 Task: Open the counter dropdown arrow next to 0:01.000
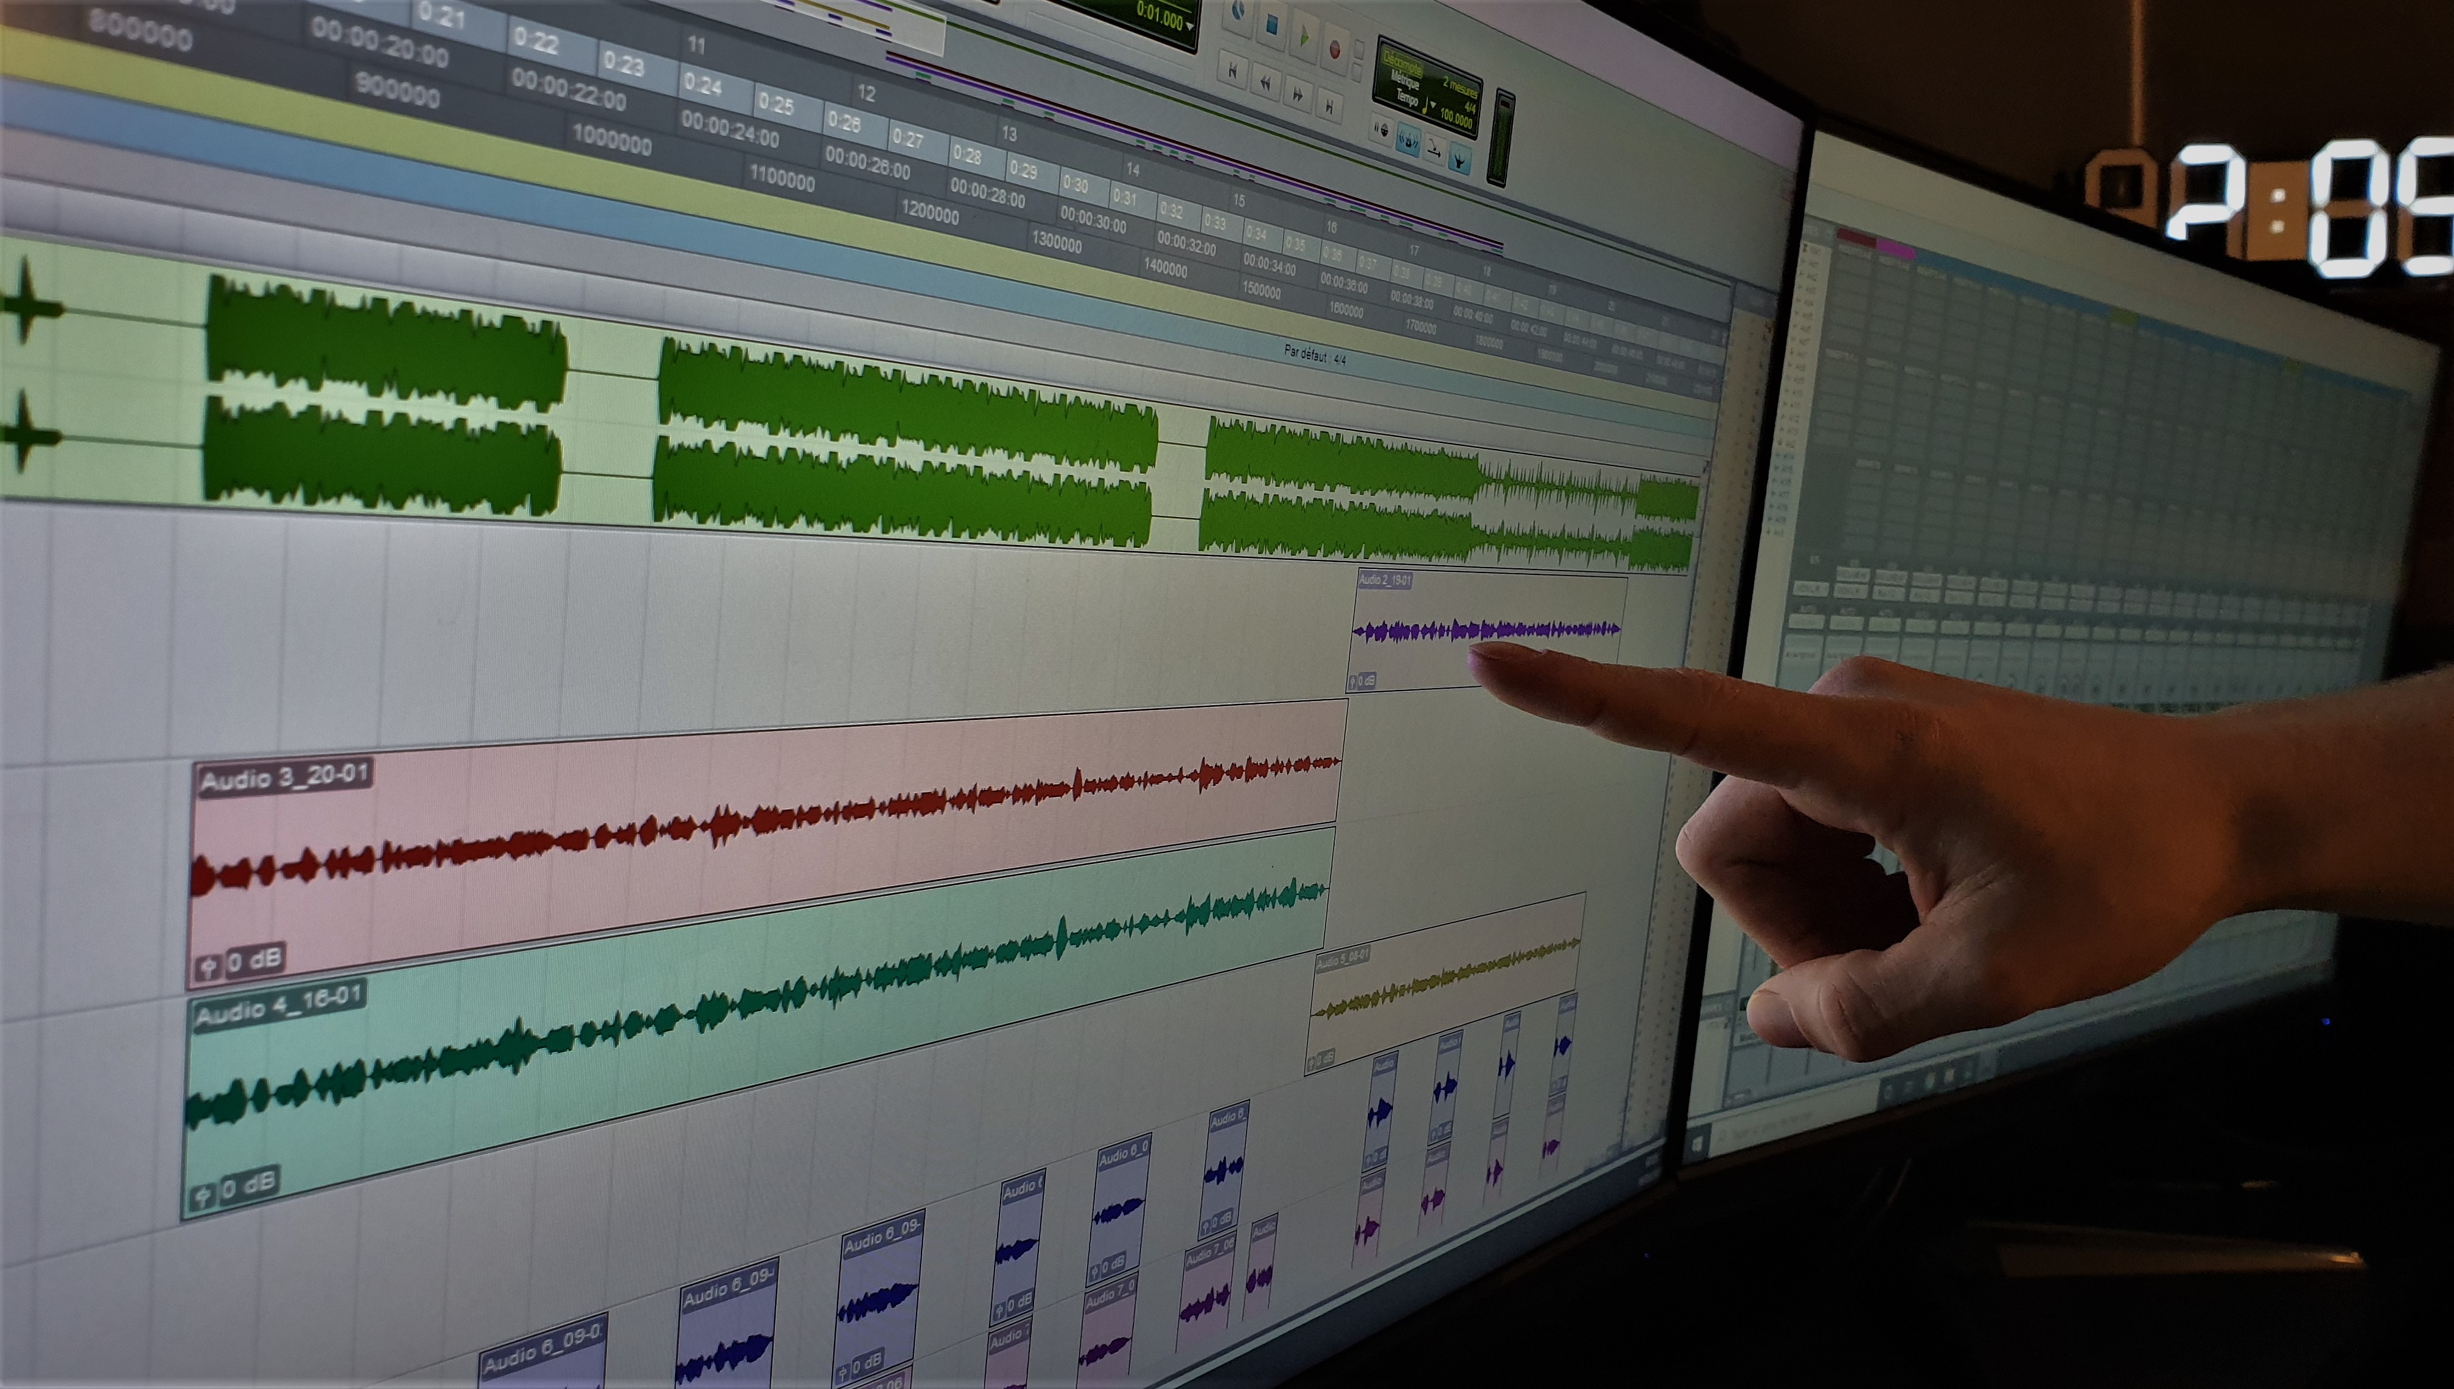1190,26
